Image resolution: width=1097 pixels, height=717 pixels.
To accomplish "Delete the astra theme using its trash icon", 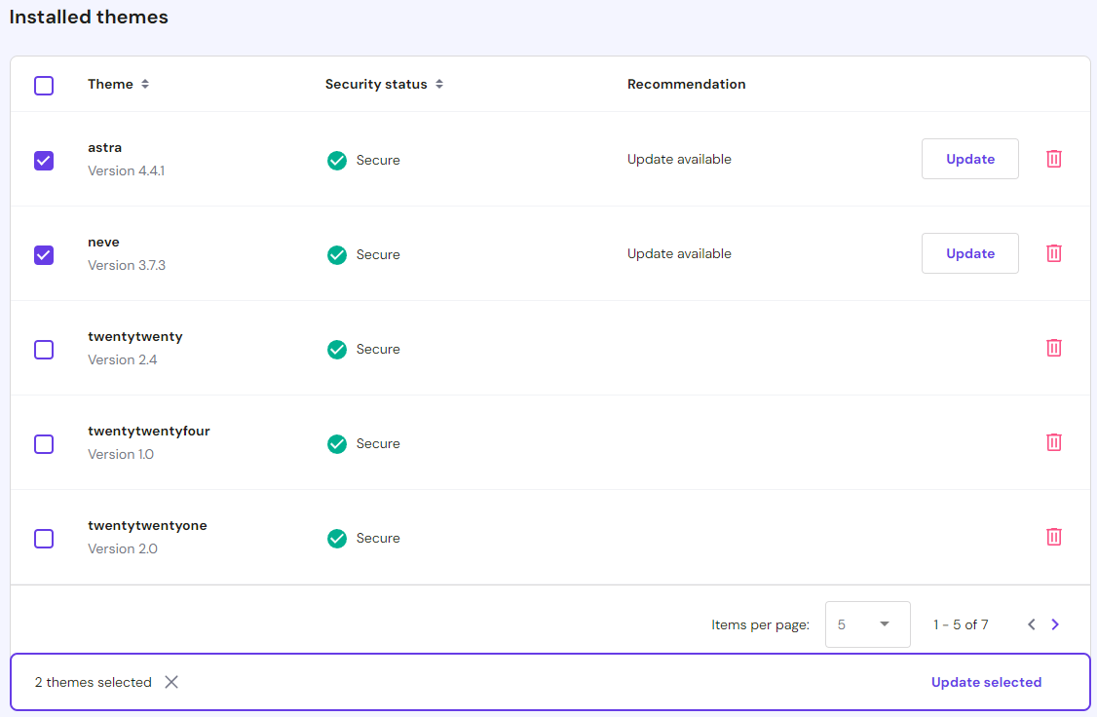I will click(x=1053, y=158).
